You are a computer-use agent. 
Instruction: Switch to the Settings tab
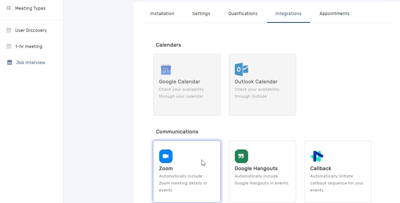point(201,14)
